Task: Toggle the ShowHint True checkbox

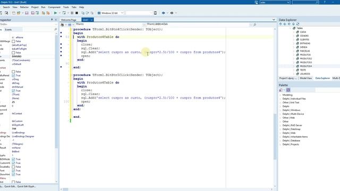Action: [13, 175]
